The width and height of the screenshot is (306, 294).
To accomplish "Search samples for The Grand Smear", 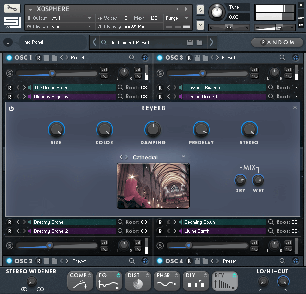I will coord(120,88).
